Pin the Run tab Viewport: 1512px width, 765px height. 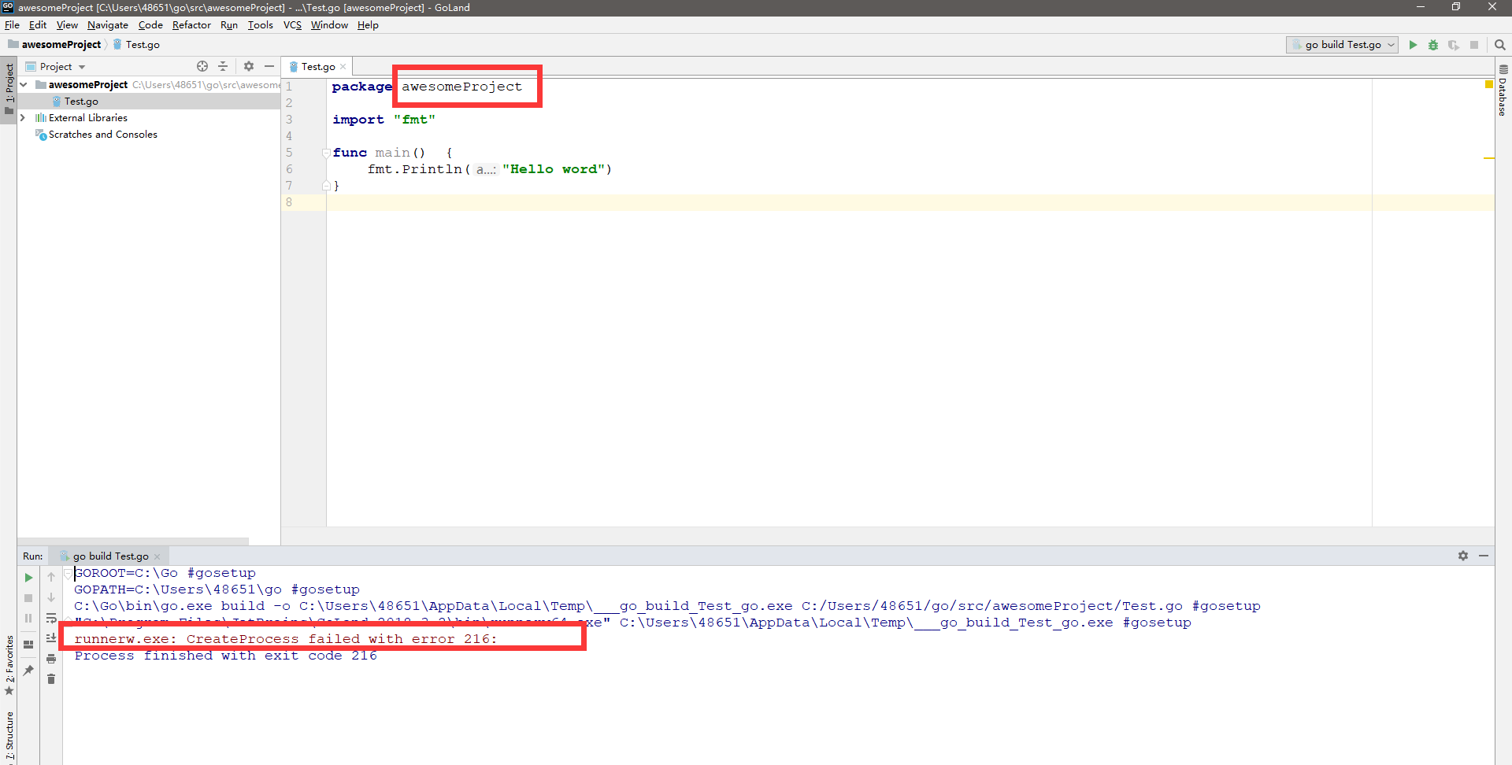(28, 671)
